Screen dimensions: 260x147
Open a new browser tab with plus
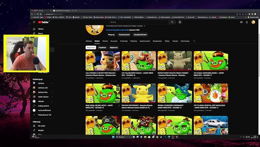pyautogui.click(x=76, y=11)
